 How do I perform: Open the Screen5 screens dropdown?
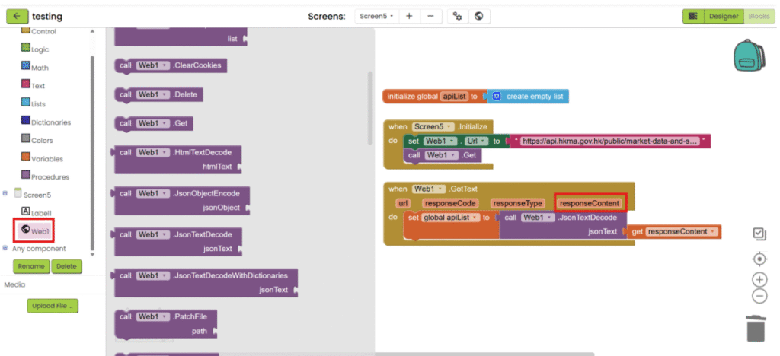pos(376,16)
